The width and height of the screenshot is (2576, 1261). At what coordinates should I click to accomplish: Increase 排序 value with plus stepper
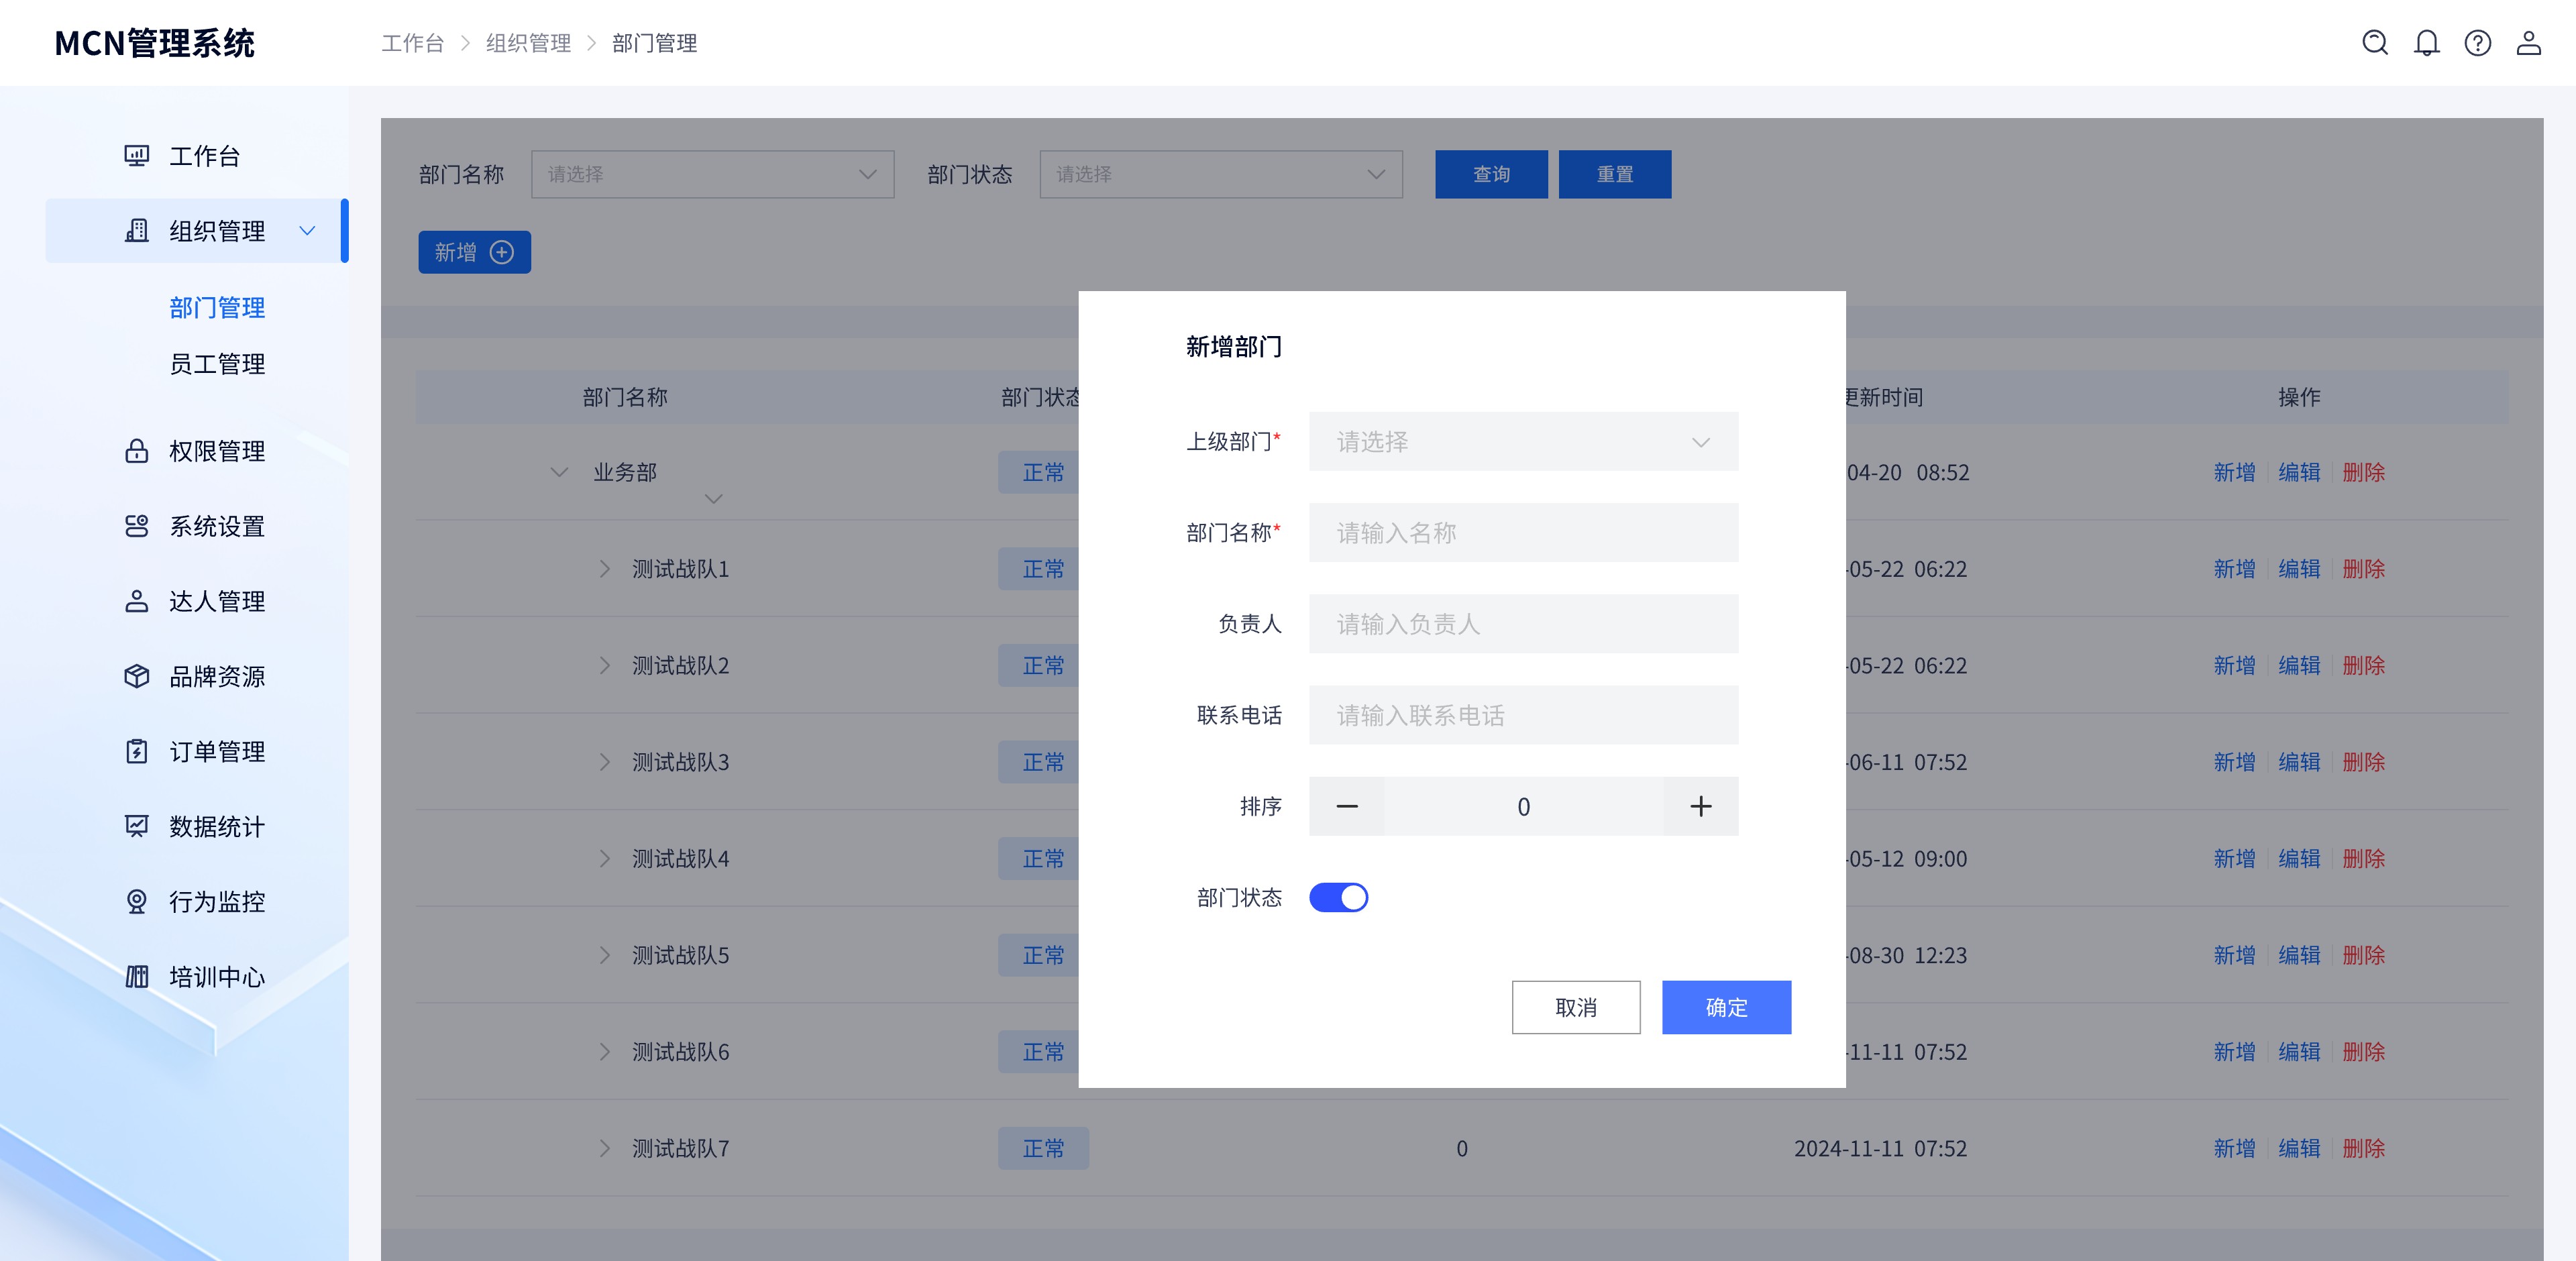pos(1700,806)
